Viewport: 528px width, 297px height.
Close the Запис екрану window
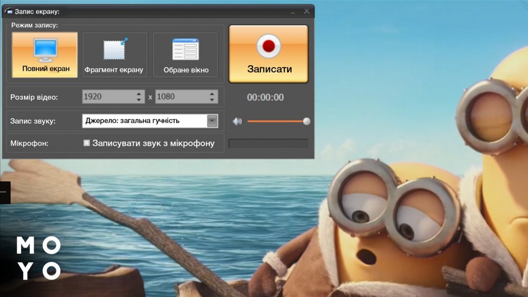coord(306,11)
